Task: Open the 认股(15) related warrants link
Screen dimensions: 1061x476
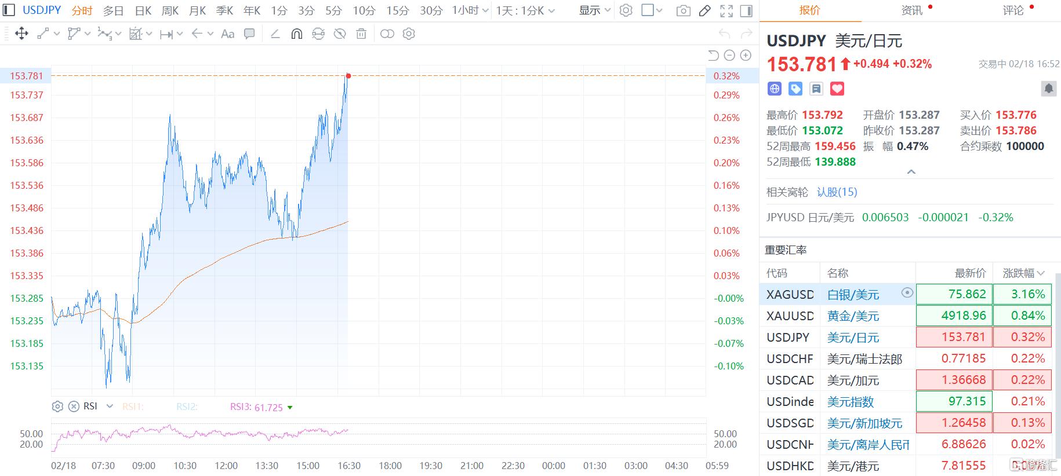Action: 837,192
